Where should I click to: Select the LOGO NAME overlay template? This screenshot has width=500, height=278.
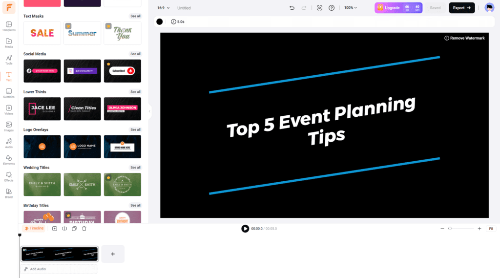[x=82, y=147]
